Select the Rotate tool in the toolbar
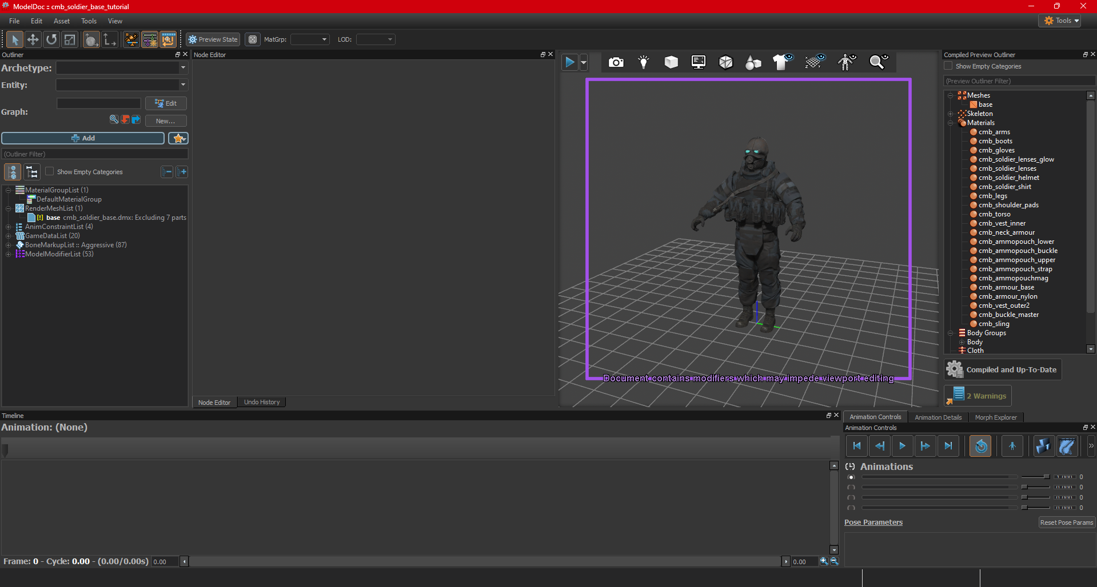This screenshot has height=587, width=1097. click(x=51, y=39)
